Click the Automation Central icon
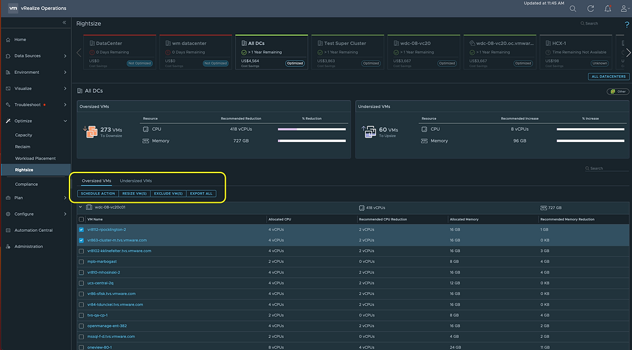 coord(8,231)
